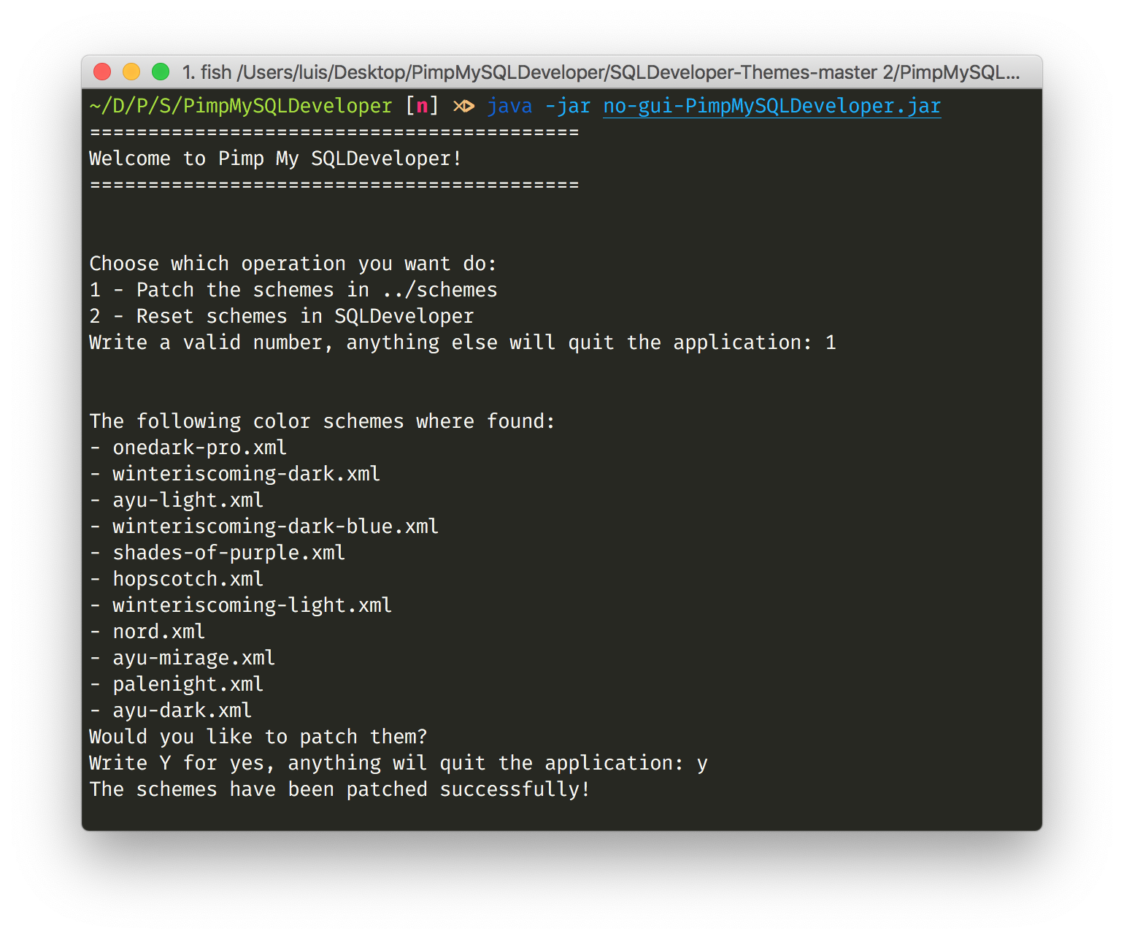Click the winteriscoming-dark-blue.xml entry
1124x939 pixels.
264,526
